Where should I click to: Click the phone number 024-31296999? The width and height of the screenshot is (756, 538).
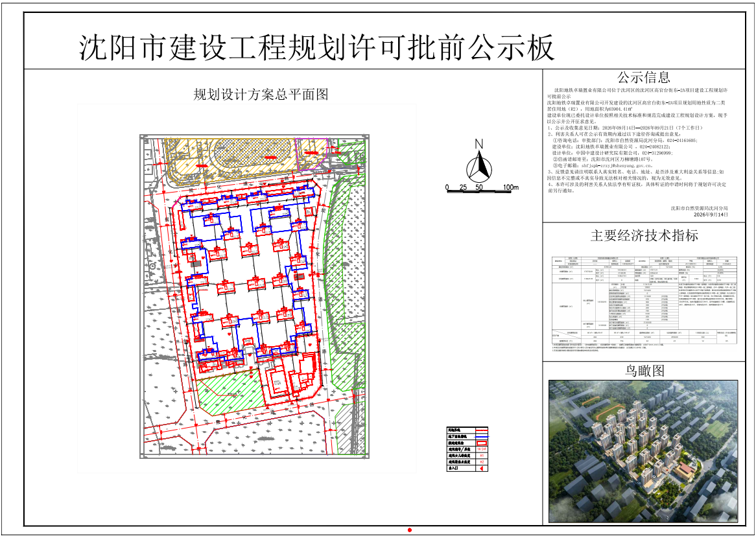pyautogui.click(x=657, y=153)
